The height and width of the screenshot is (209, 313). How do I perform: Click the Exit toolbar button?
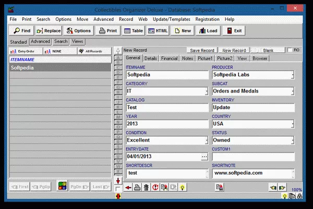click(233, 31)
